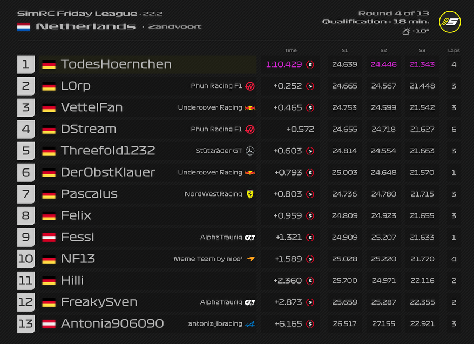
Task: Click the Meme Team by nico² team name
Action: pos(208,259)
